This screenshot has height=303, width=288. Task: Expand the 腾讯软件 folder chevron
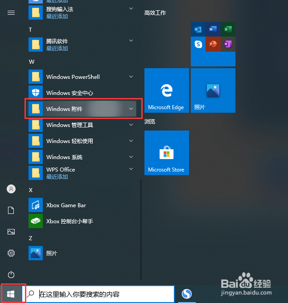coord(131,41)
